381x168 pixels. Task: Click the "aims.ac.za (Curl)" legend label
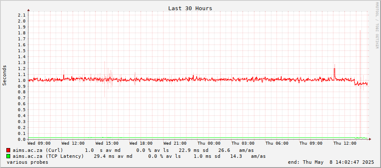click(x=38, y=150)
